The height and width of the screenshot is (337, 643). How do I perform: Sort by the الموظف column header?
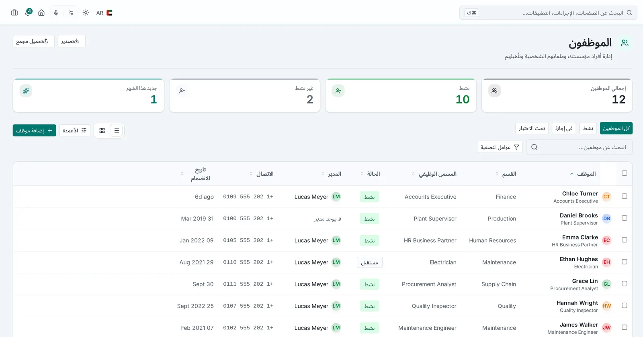(x=584, y=174)
